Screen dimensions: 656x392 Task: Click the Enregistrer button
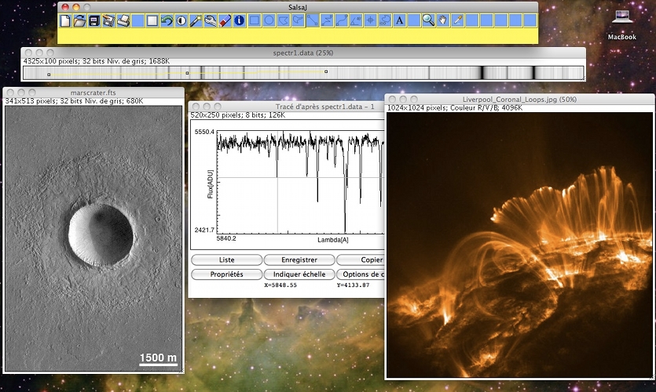click(x=298, y=260)
